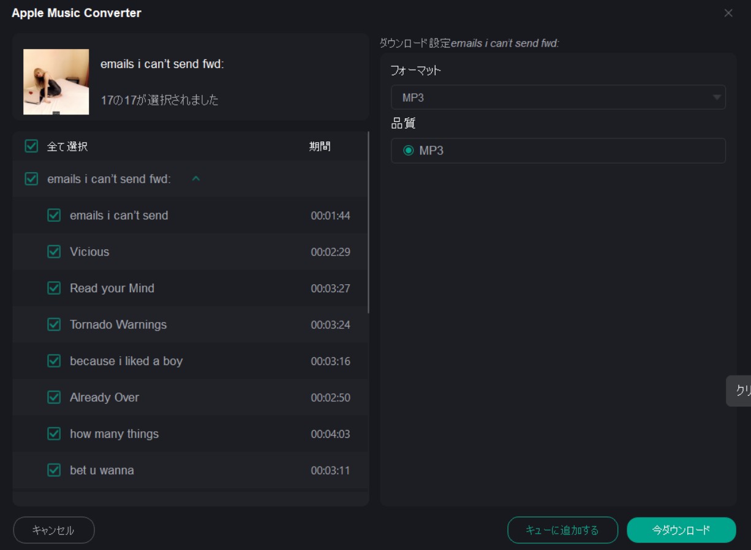This screenshot has height=550, width=751.
Task: Click the track name 'because i liked a boy'
Action: coord(126,361)
